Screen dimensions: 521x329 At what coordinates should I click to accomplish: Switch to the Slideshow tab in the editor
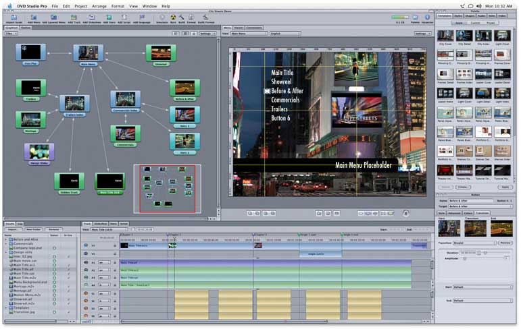pos(100,224)
